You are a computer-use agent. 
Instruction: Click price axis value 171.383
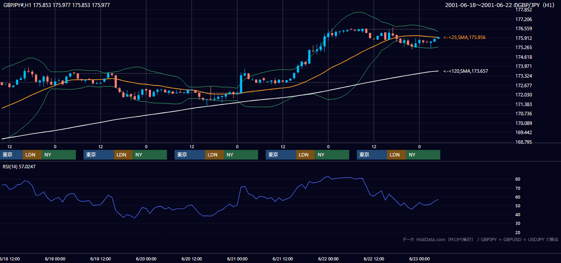(x=523, y=104)
